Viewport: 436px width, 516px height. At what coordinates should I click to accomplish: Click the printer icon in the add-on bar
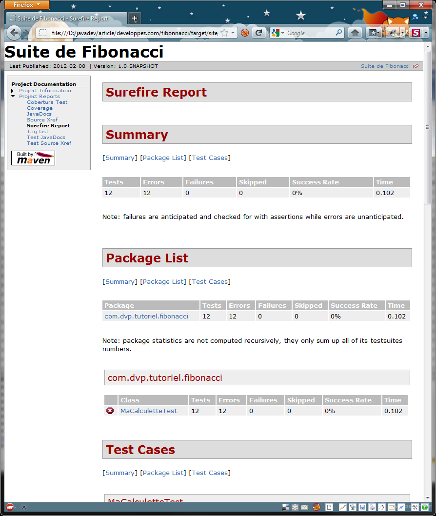pos(372,507)
